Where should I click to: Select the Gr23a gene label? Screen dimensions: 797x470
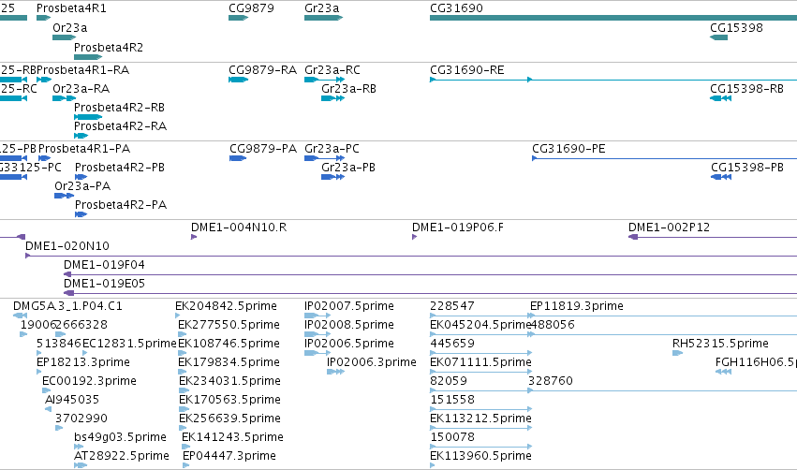tap(322, 8)
